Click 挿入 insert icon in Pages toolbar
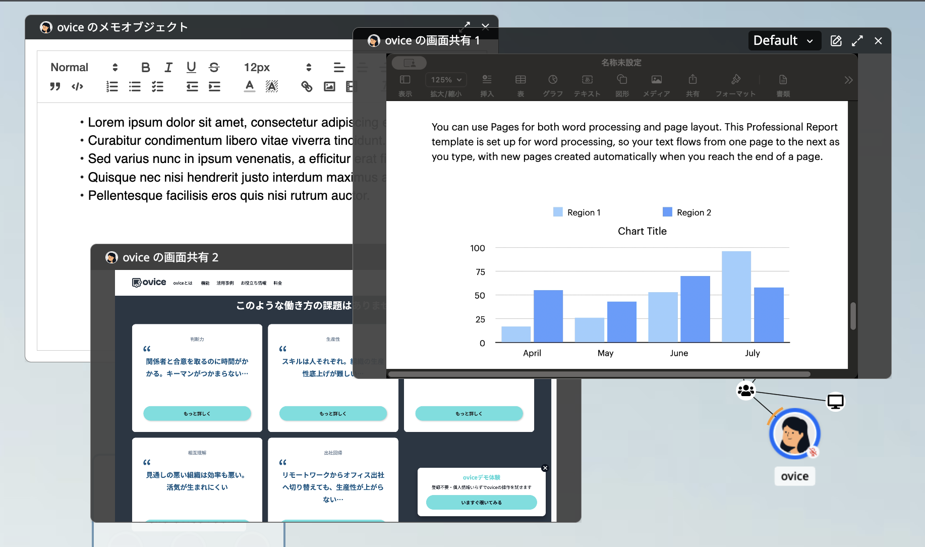The image size is (925, 547). pyautogui.click(x=487, y=79)
